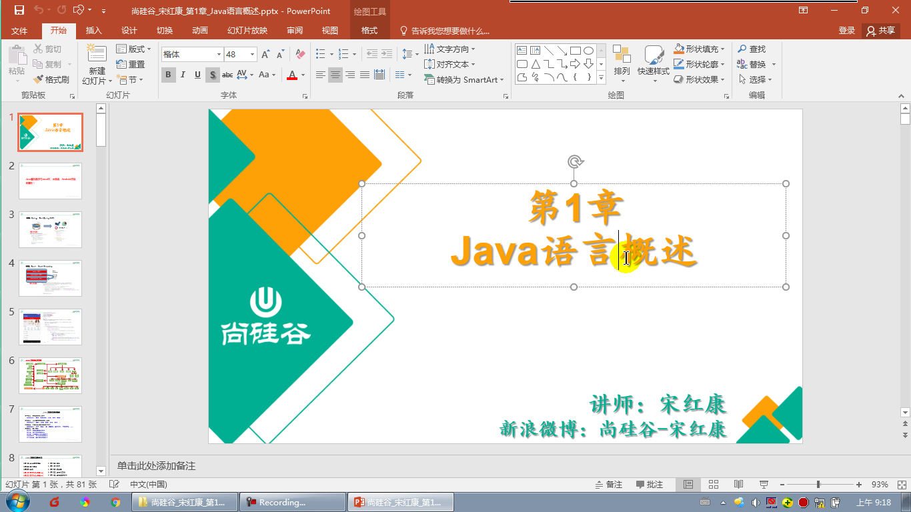Click the zoom slider handle
The width and height of the screenshot is (911, 512).
click(x=818, y=485)
